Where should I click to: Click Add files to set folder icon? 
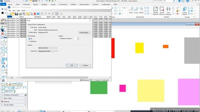(27, 14)
